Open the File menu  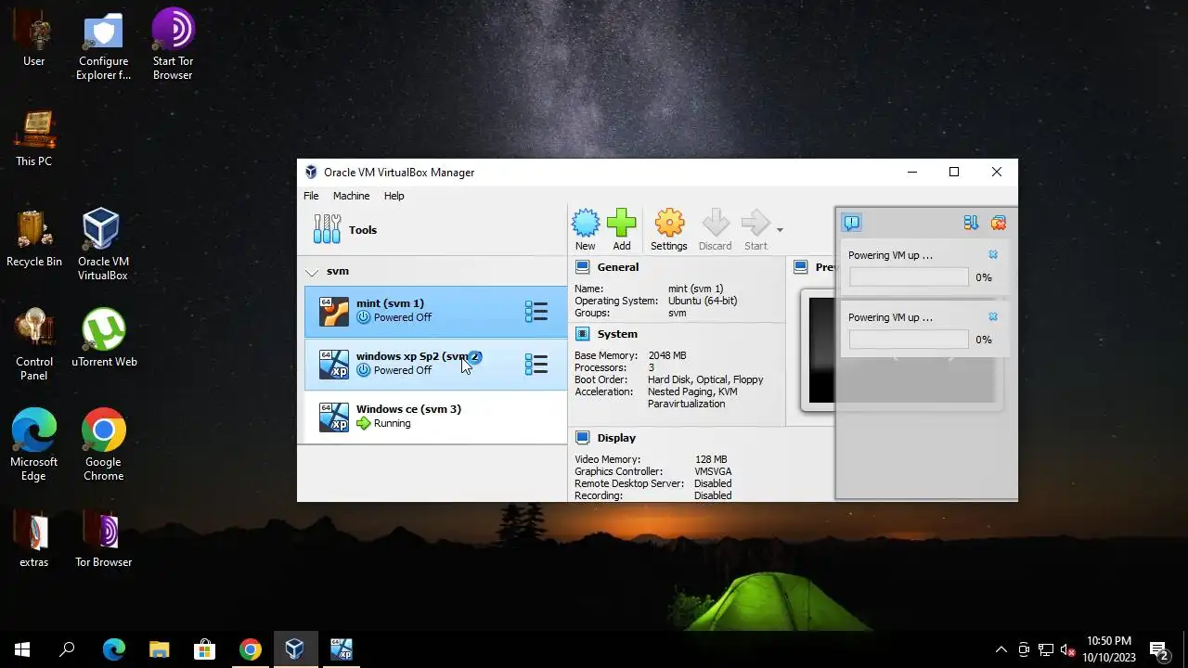(x=311, y=196)
